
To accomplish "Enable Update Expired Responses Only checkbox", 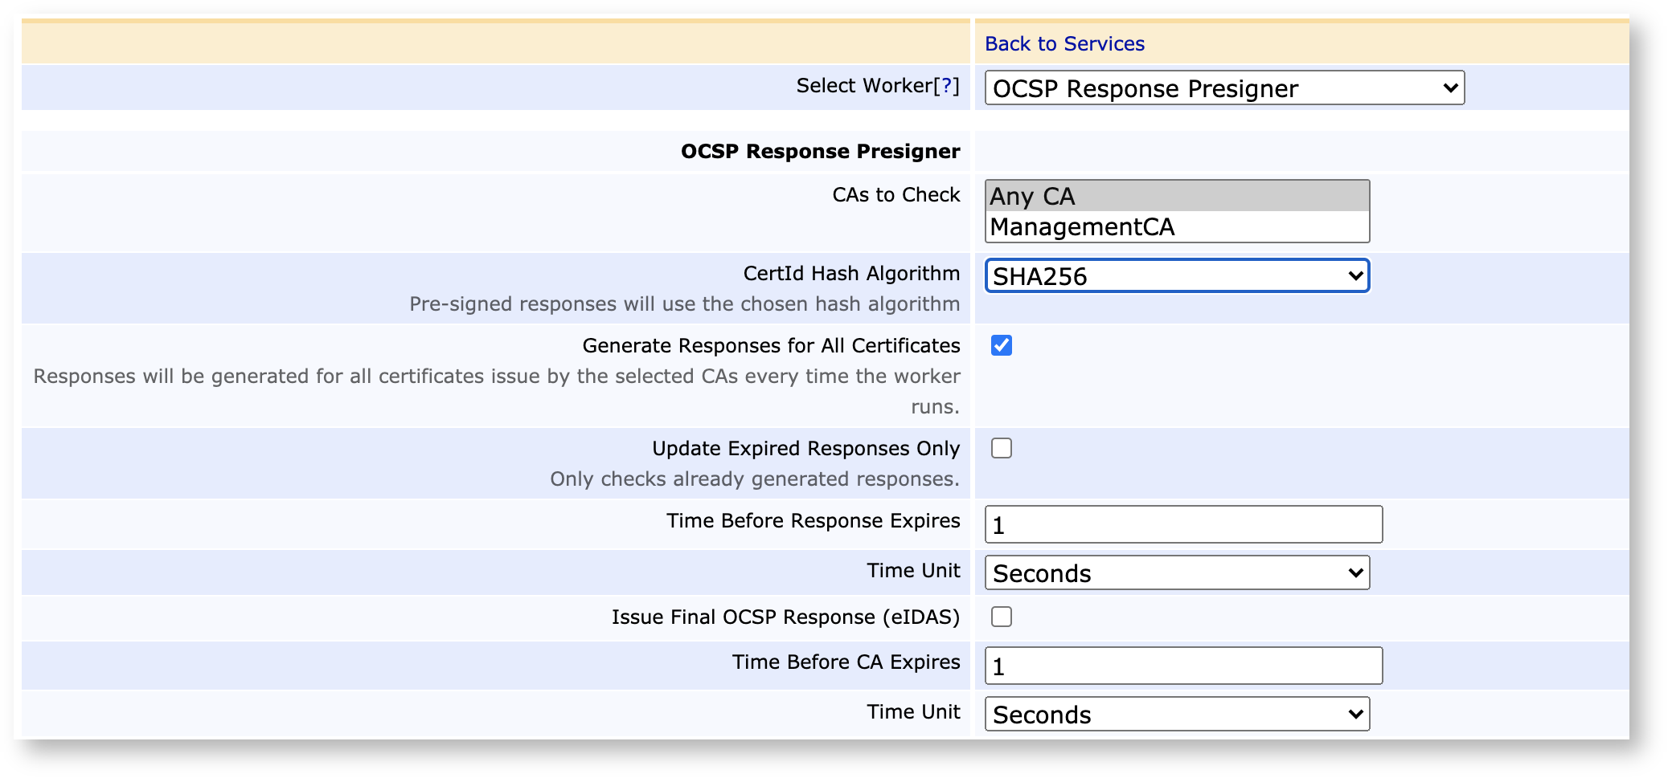I will 1001,448.
